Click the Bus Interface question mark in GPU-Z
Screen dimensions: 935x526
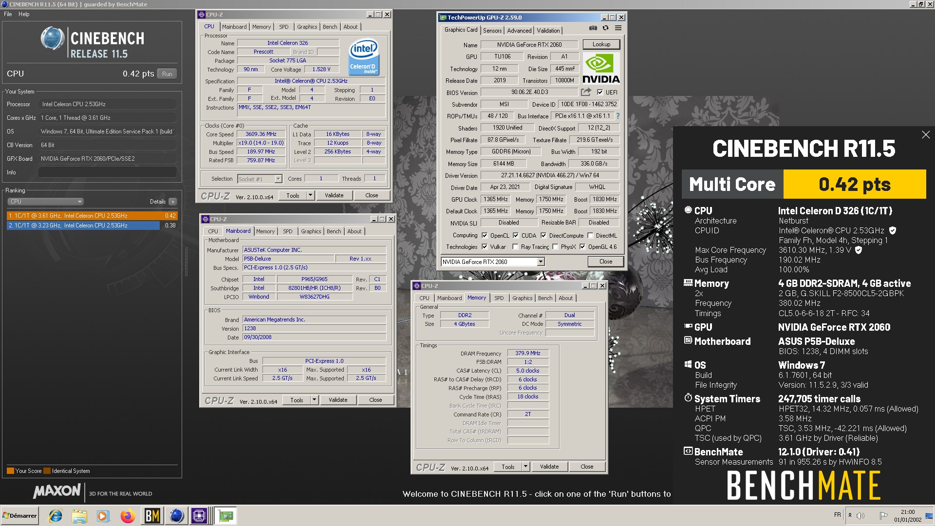click(618, 116)
